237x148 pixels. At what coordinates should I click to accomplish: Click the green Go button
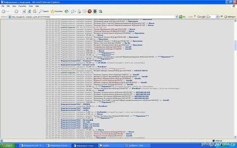point(182,17)
